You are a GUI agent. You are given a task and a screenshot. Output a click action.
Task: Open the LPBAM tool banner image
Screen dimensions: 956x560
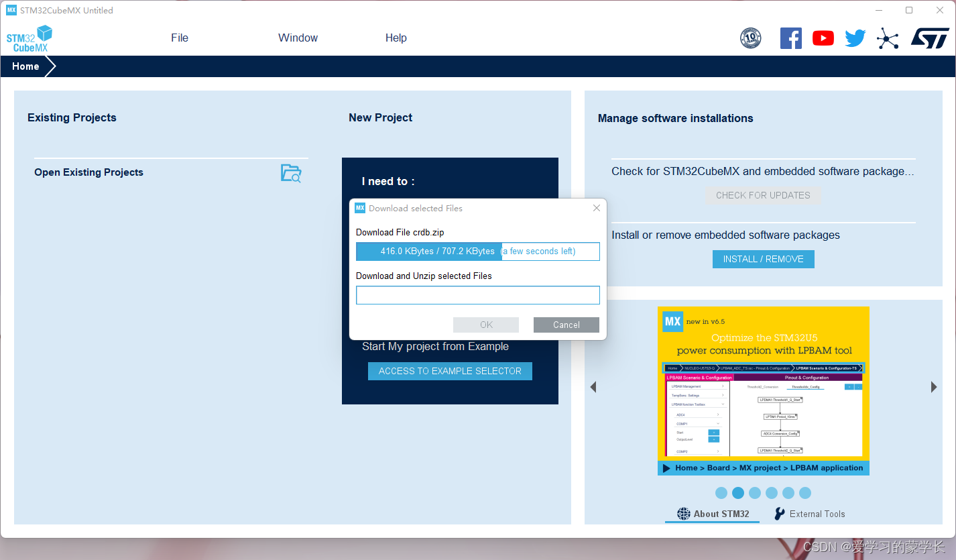[x=764, y=391]
